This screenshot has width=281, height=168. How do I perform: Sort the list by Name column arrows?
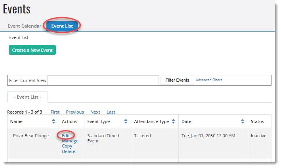click(54, 121)
